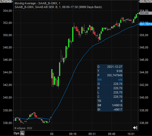This screenshot has height=136, width=152.
Task: Click the P value 355,747949 in data box
Action: pos(114,75)
